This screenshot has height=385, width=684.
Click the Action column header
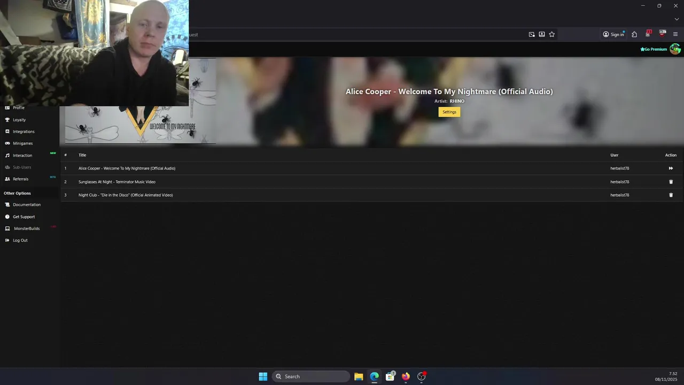point(671,155)
